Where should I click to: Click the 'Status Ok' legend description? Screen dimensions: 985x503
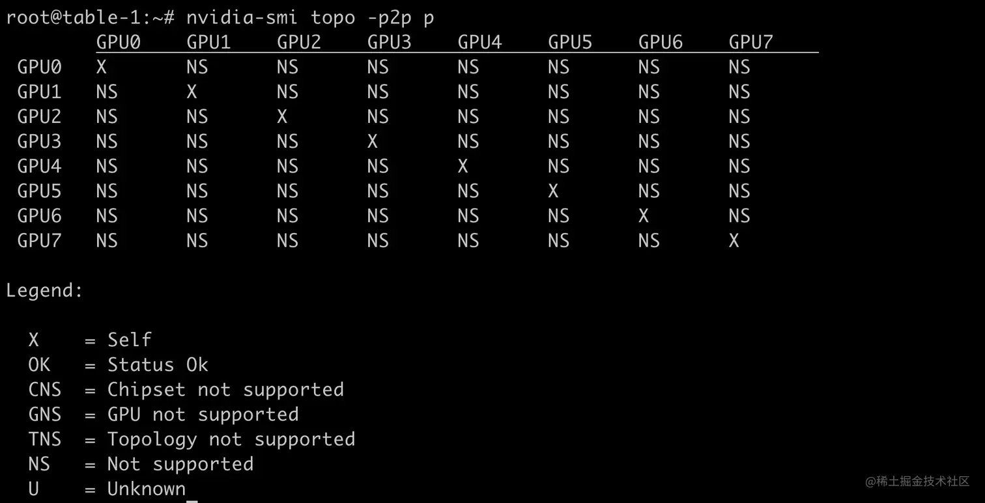(x=158, y=364)
